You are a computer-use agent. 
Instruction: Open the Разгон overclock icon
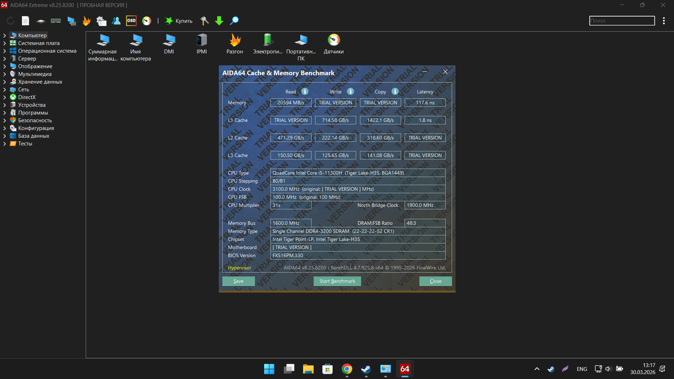[235, 44]
